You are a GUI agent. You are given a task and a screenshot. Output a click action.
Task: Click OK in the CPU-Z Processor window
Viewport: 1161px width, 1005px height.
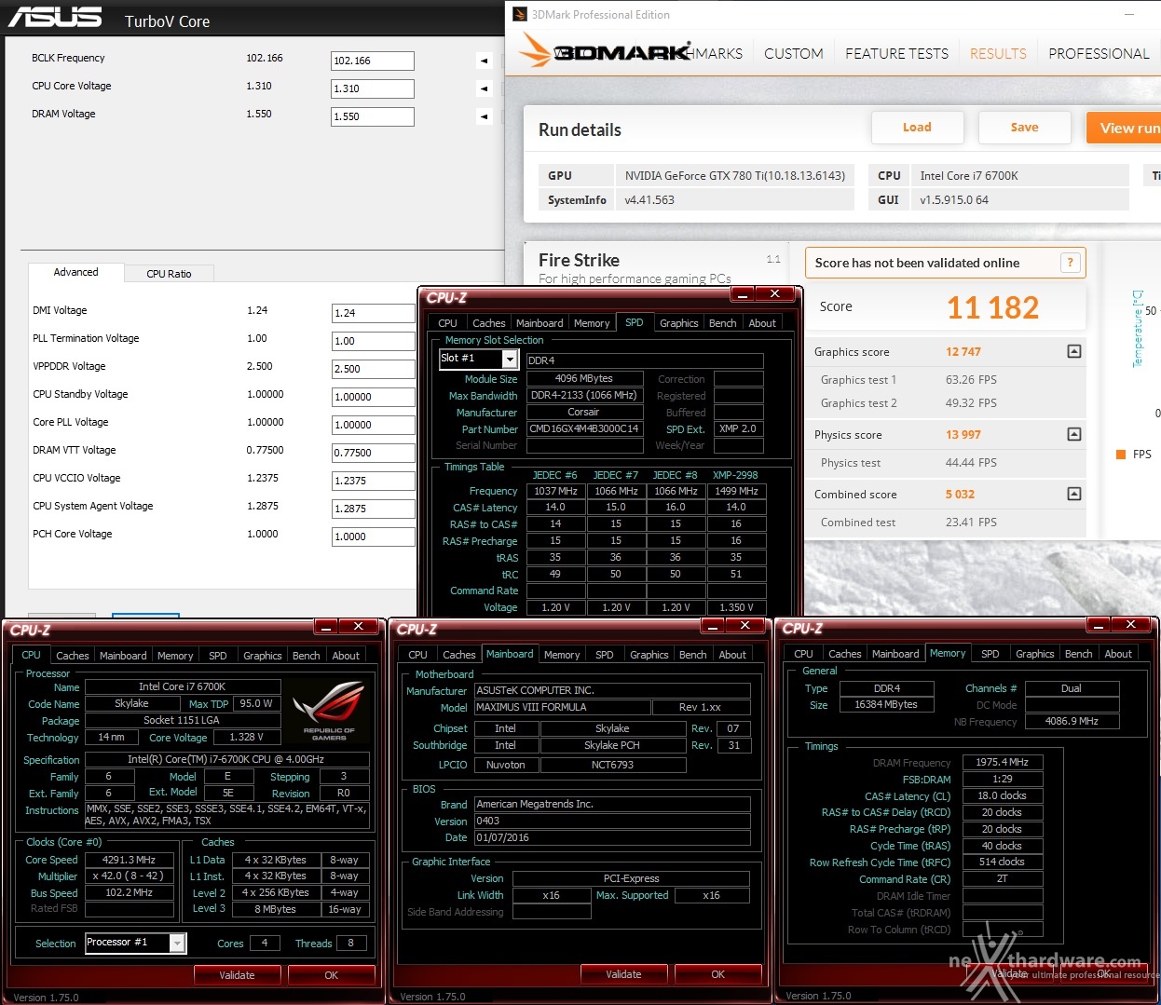331,975
